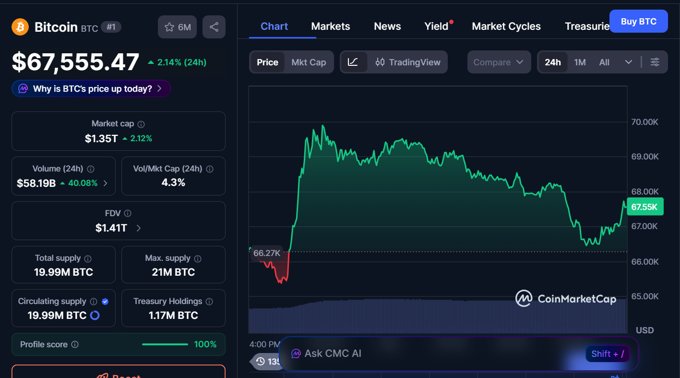Click the share icon next to Bitcoin
The image size is (680, 378).
[x=214, y=27]
